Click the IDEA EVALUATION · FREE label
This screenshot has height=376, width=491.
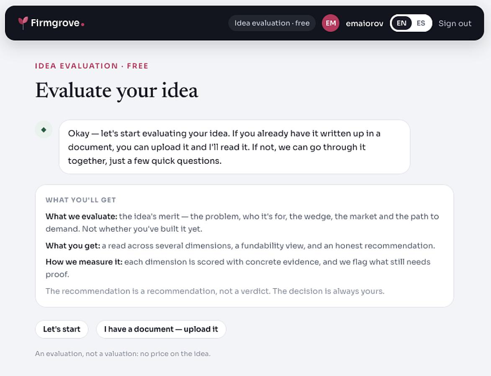point(91,66)
